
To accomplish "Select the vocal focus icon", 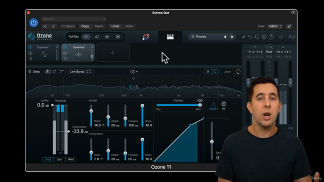I will (97, 37).
